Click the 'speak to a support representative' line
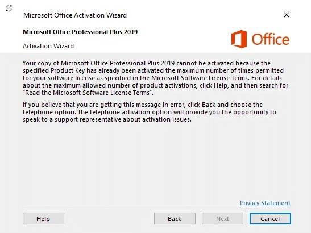 click(x=107, y=119)
